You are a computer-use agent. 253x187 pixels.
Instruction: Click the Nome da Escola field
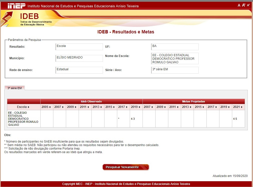[x=175, y=58]
